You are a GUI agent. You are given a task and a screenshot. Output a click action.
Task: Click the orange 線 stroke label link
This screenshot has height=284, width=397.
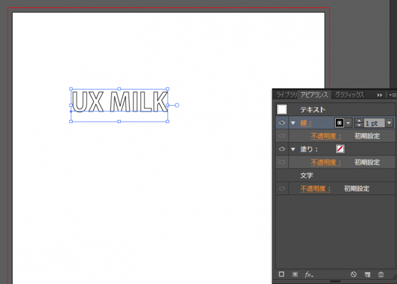pos(305,123)
